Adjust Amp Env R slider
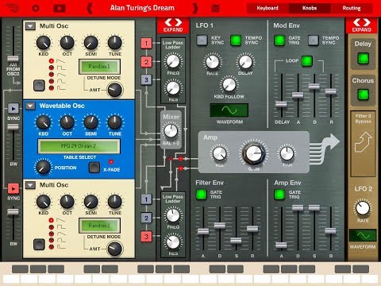Viewport: 381px width, 286px height. [330, 230]
